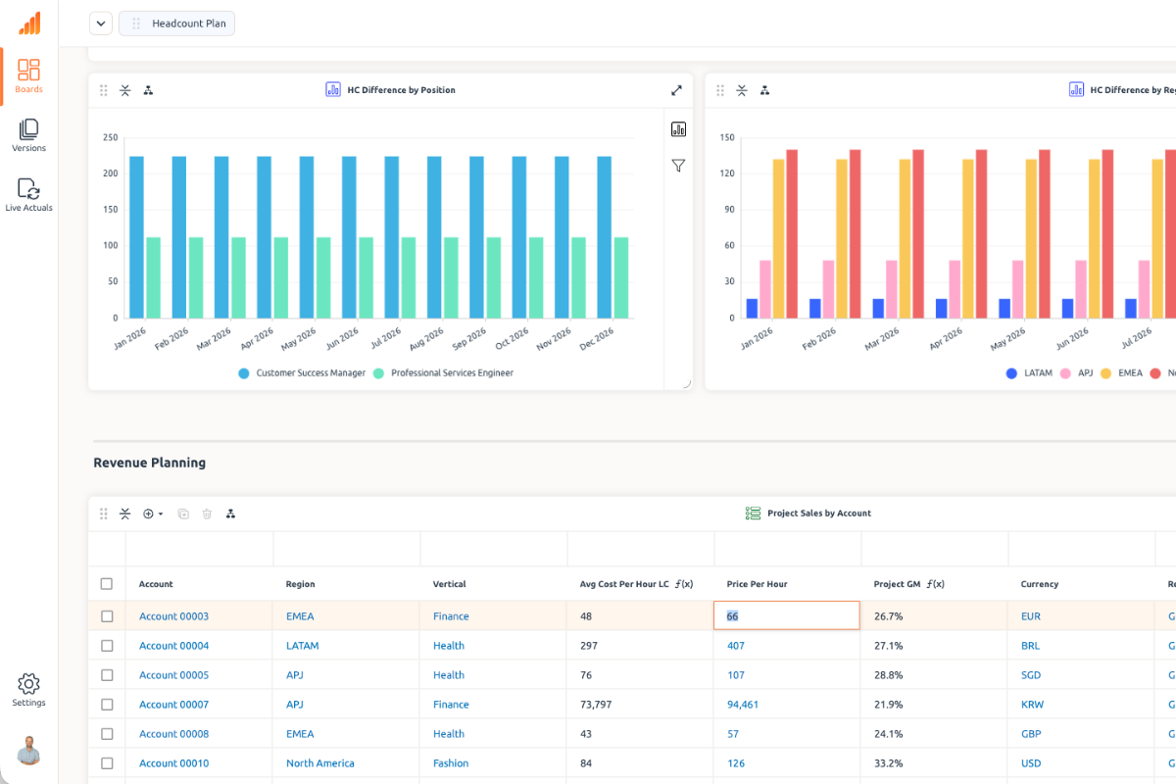Open the Account 00010 link
1176x784 pixels.
point(173,763)
